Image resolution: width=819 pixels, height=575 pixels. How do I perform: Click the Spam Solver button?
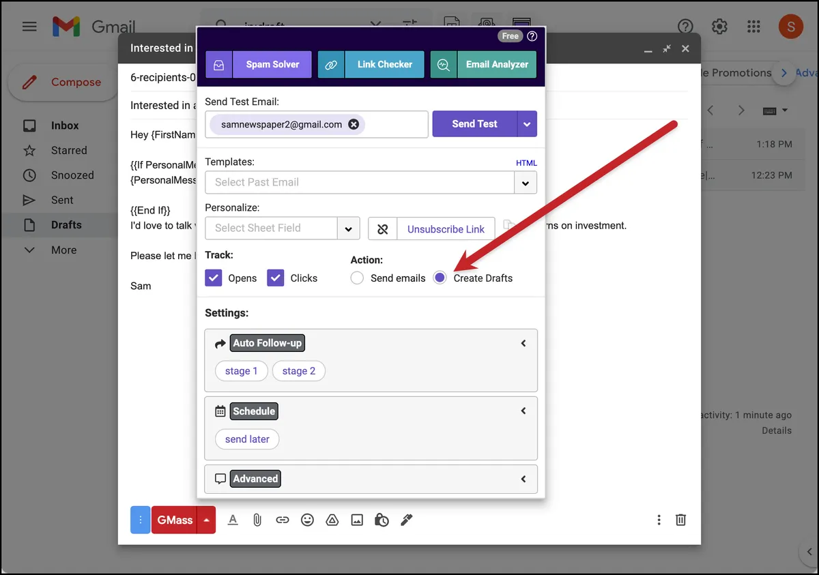tap(272, 65)
